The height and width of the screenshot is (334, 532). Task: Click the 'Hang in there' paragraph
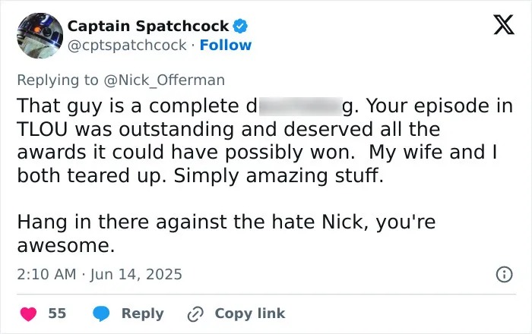[226, 234]
